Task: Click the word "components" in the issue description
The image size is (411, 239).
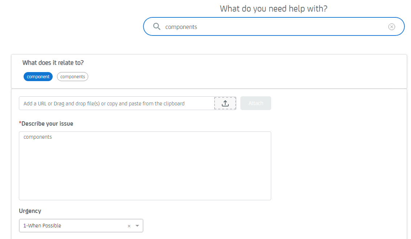Action: [38, 137]
